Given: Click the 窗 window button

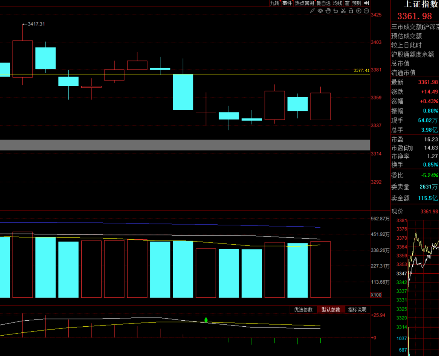Looking at the screenshot, I should 347,3.
